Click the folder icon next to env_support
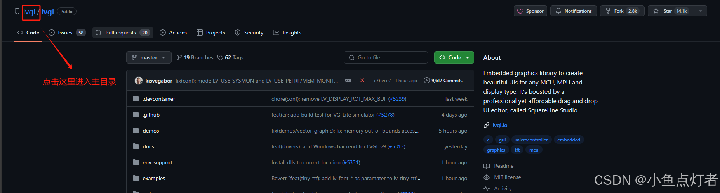720x193 pixels. point(136,162)
